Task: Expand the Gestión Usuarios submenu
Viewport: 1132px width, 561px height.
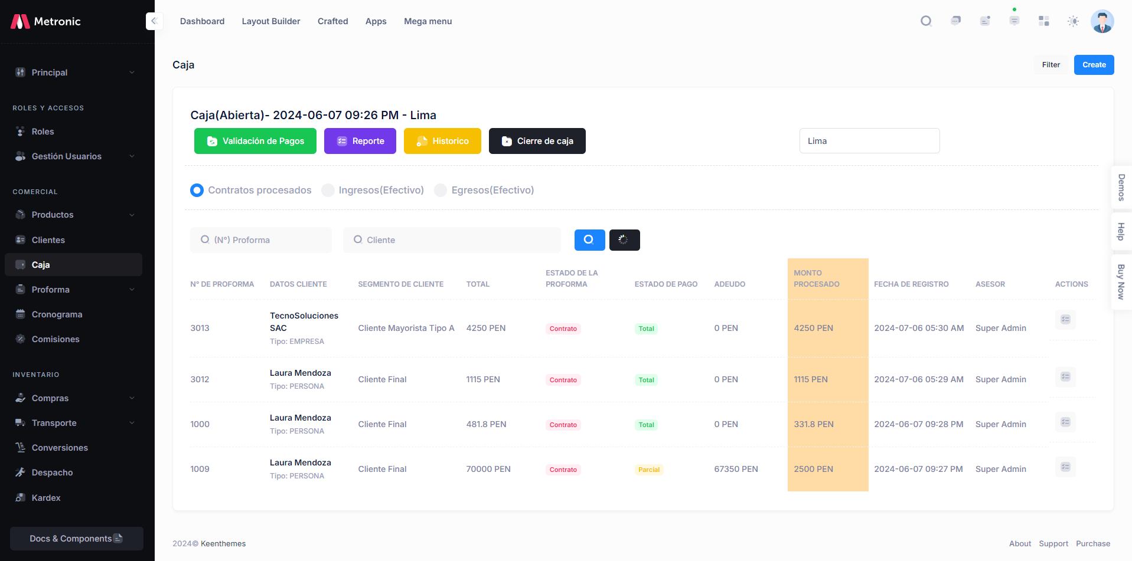Action: coord(74,156)
